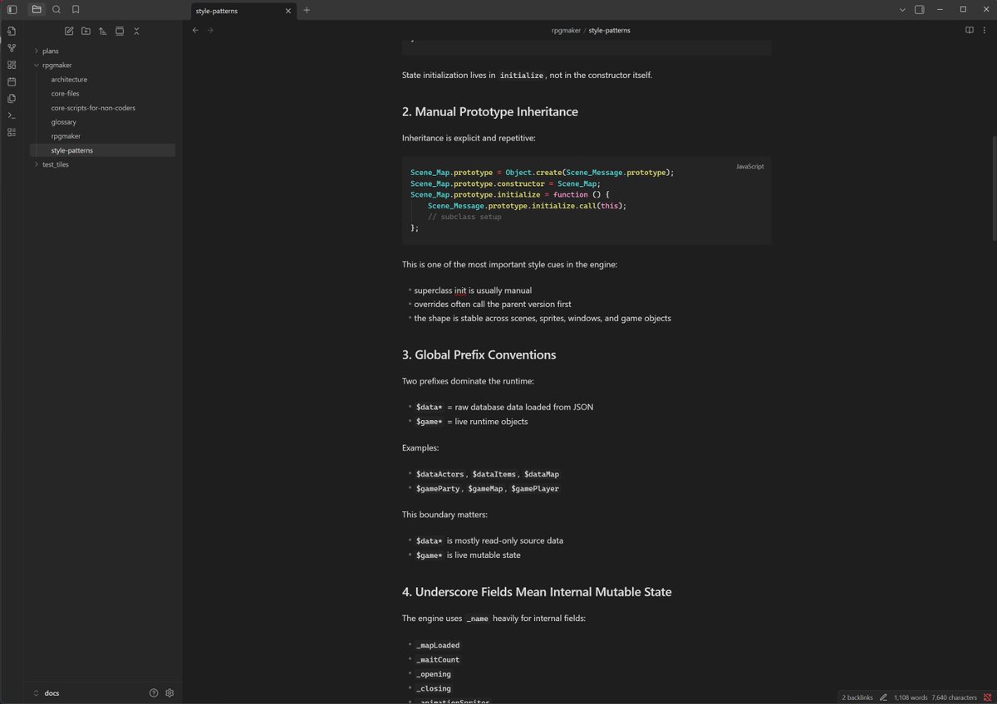The width and height of the screenshot is (997, 704).
Task: Click the misspelled word init
Action: 459,291
